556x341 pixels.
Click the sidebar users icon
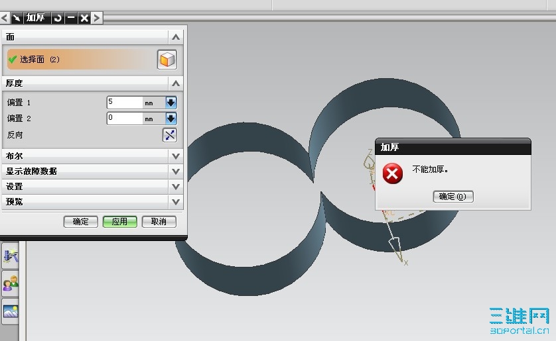pos(11,283)
